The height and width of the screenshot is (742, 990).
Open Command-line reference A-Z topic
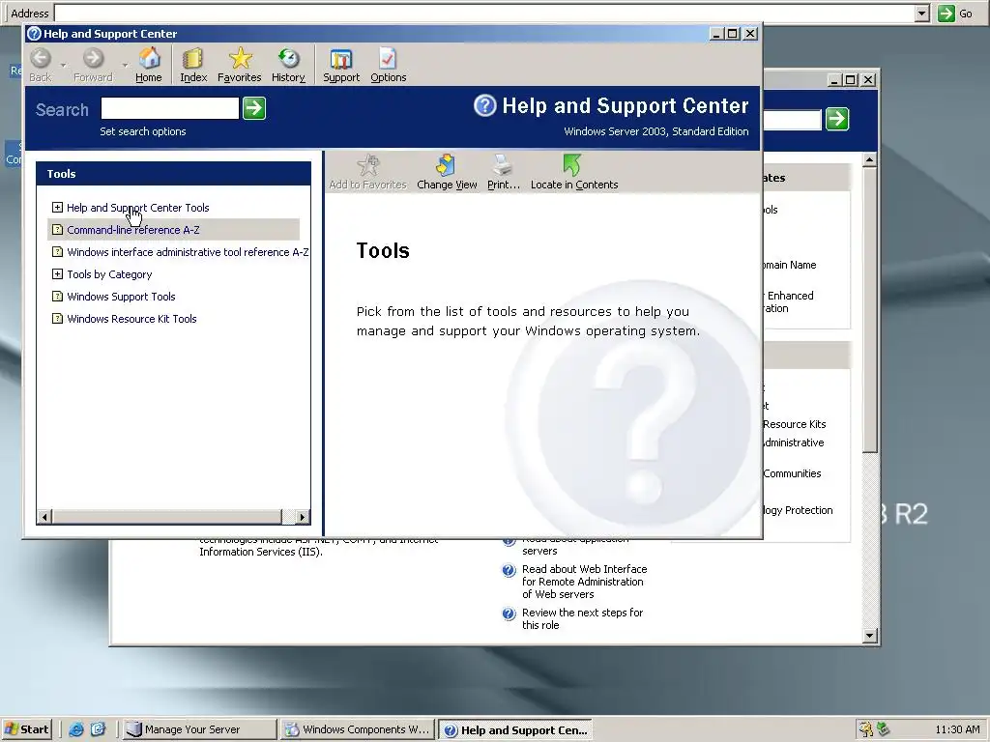(x=133, y=230)
